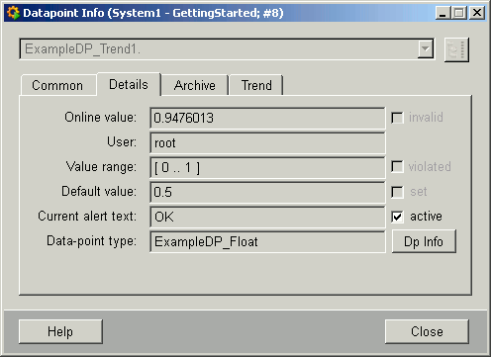Select the Details tab
Viewport: 491px width, 357px height.
tap(129, 85)
